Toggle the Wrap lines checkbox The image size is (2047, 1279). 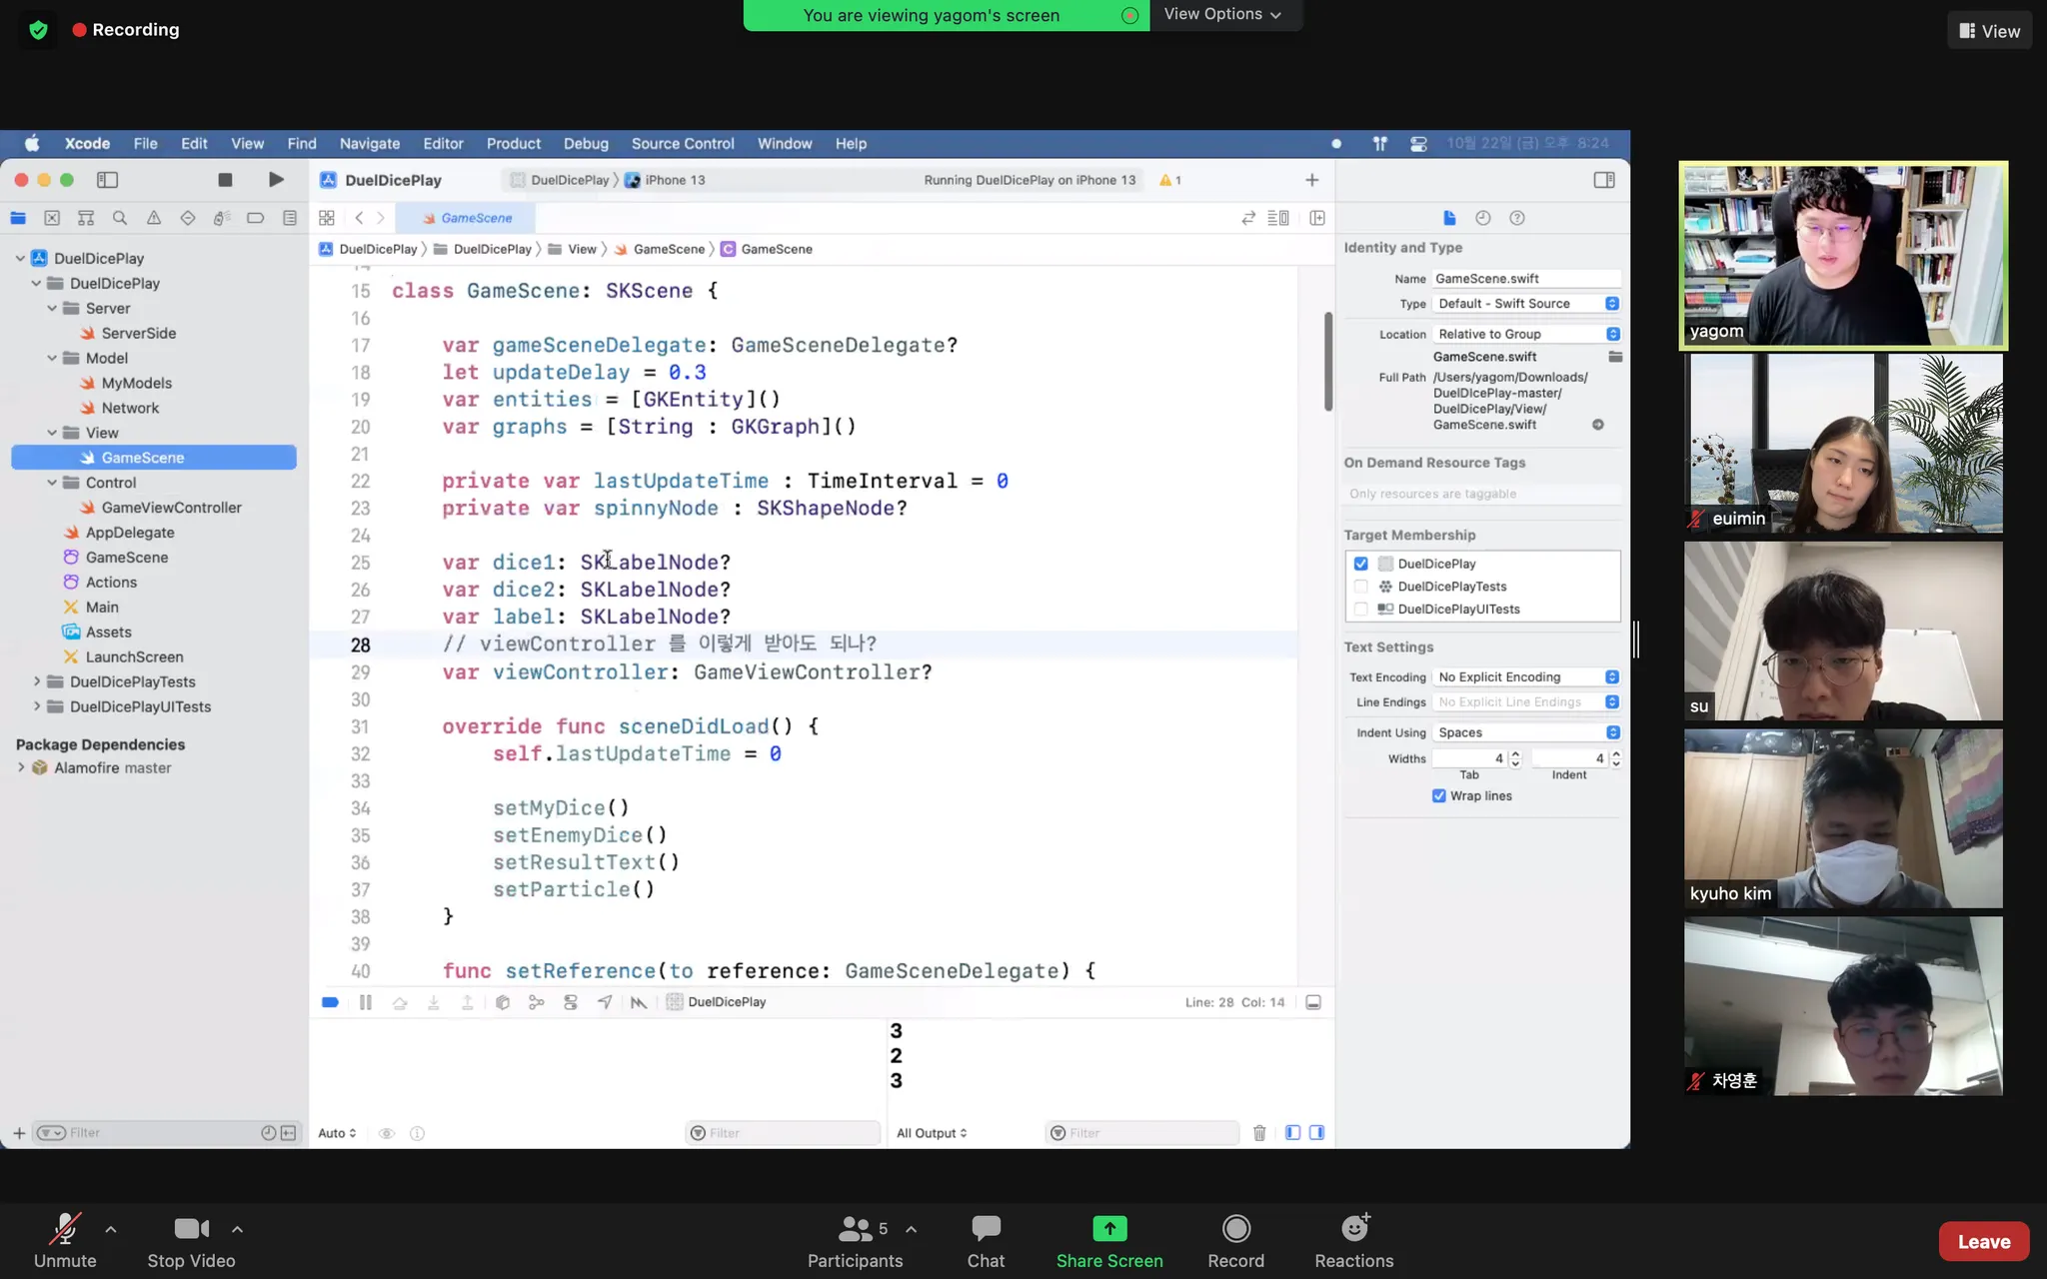[x=1439, y=796]
